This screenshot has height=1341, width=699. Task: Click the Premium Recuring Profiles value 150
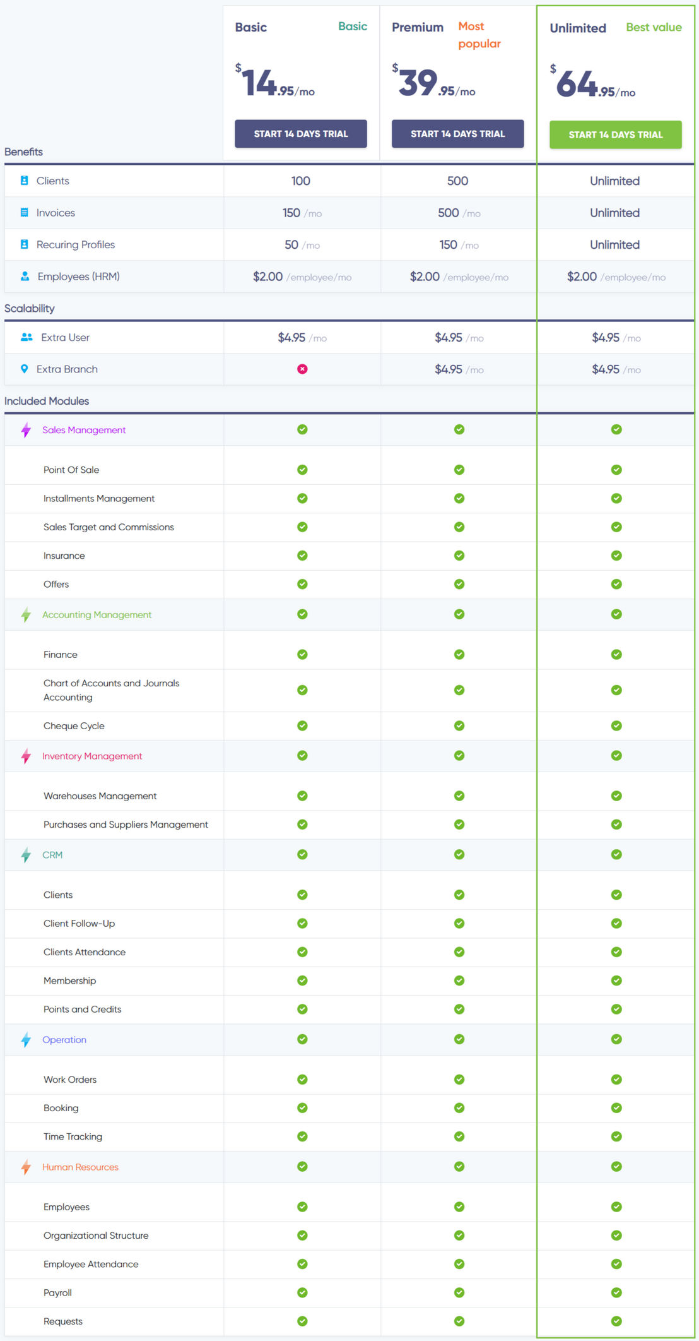tap(448, 244)
